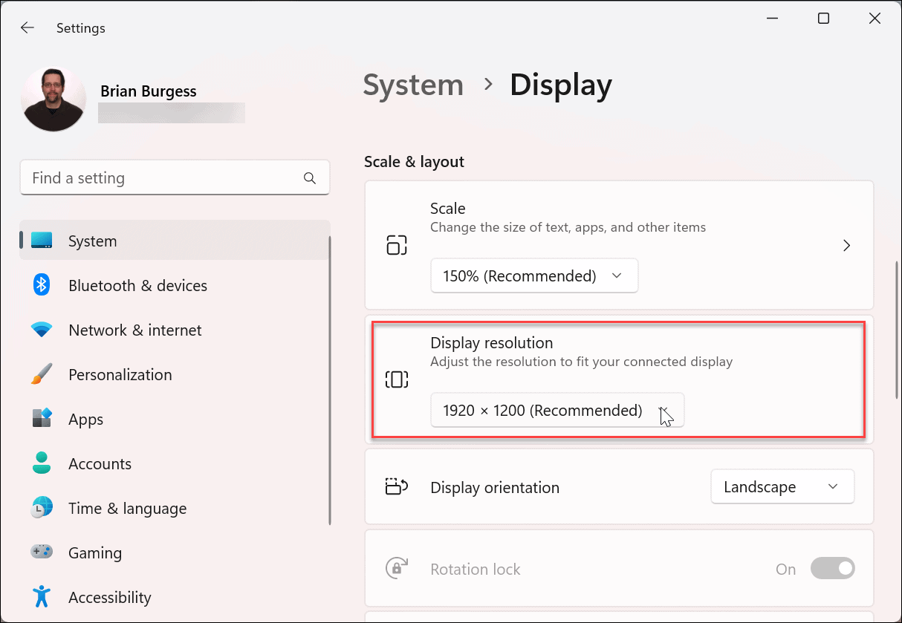Select the Accessibility icon

pyautogui.click(x=42, y=597)
